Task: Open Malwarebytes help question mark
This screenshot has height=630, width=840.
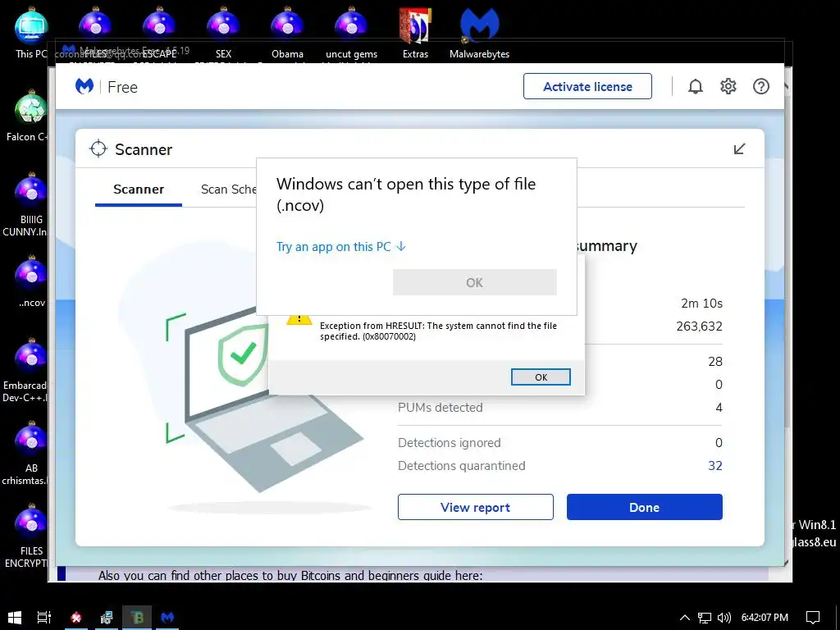Action: click(x=761, y=86)
